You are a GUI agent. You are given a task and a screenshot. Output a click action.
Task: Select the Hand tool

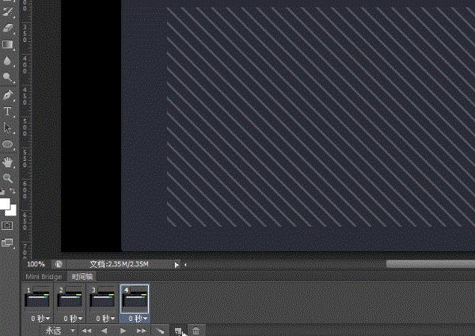8,162
